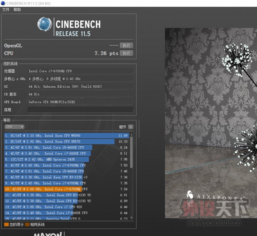Click the 处理器 field showing i7-6700HQ
The height and width of the screenshot is (236, 257).
click(x=80, y=71)
